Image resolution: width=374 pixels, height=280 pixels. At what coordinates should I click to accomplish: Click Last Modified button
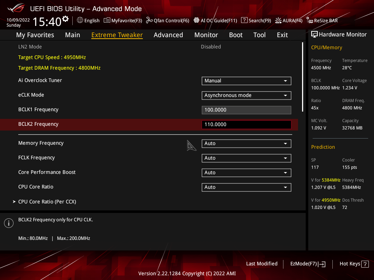(262, 264)
